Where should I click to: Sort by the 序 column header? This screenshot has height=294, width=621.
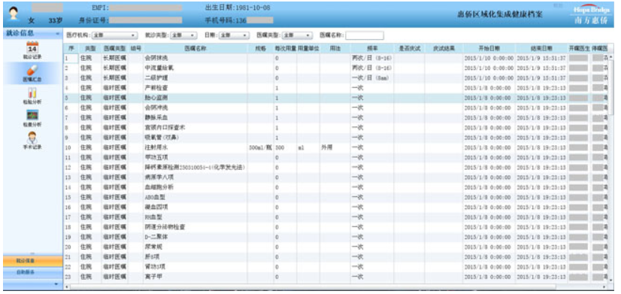point(71,48)
